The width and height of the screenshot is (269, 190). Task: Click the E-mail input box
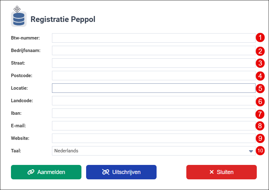point(153,126)
